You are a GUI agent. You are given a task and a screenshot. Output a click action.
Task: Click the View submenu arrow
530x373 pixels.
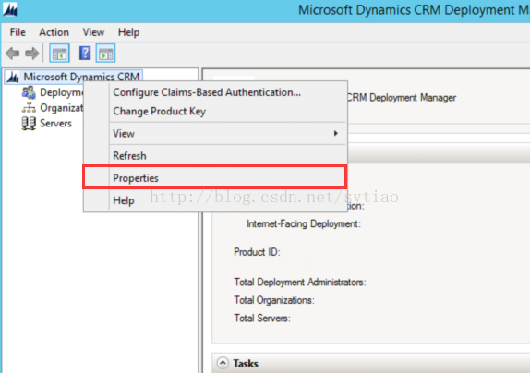pyautogui.click(x=336, y=134)
